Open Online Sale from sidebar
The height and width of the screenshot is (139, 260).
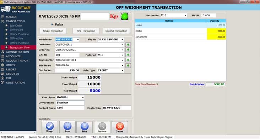pyautogui.click(x=16, y=30)
